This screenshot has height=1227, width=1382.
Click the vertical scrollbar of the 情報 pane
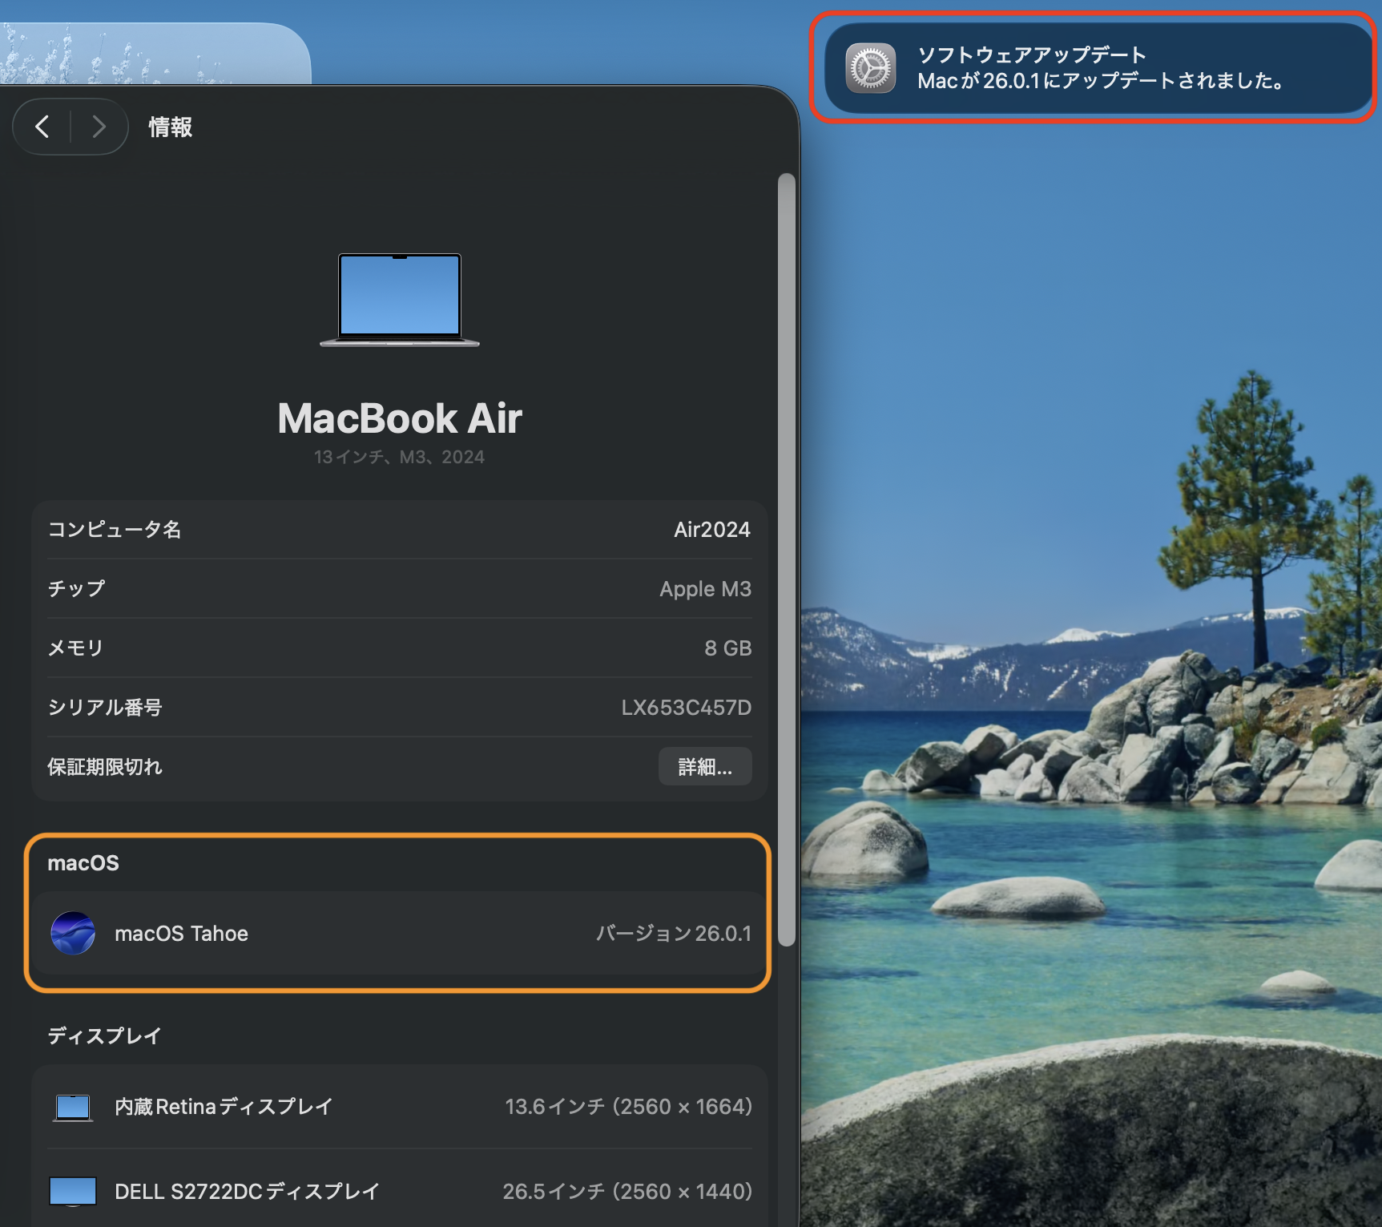[x=787, y=559]
